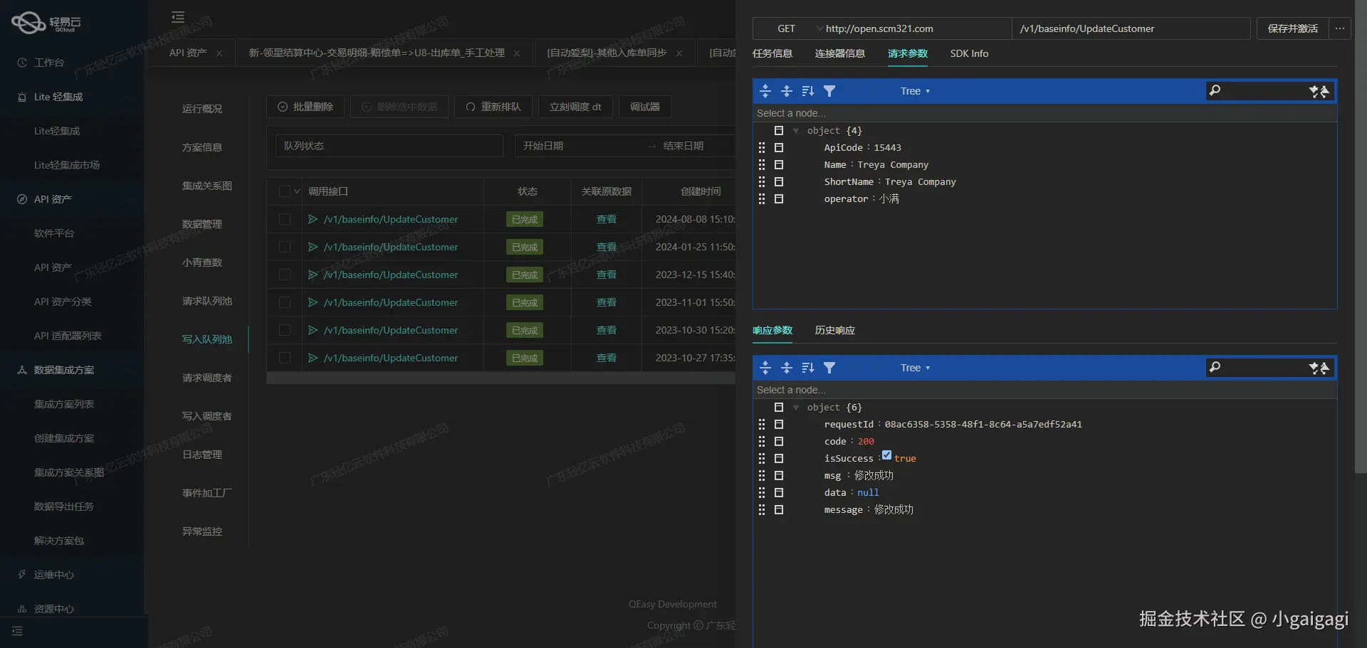Viewport: 1367px width, 648px height.
Task: Open the action menu for the msg field
Action: (x=779, y=476)
